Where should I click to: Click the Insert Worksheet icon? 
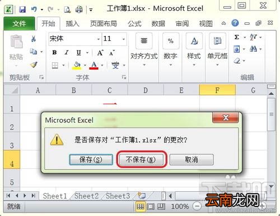(x=142, y=196)
